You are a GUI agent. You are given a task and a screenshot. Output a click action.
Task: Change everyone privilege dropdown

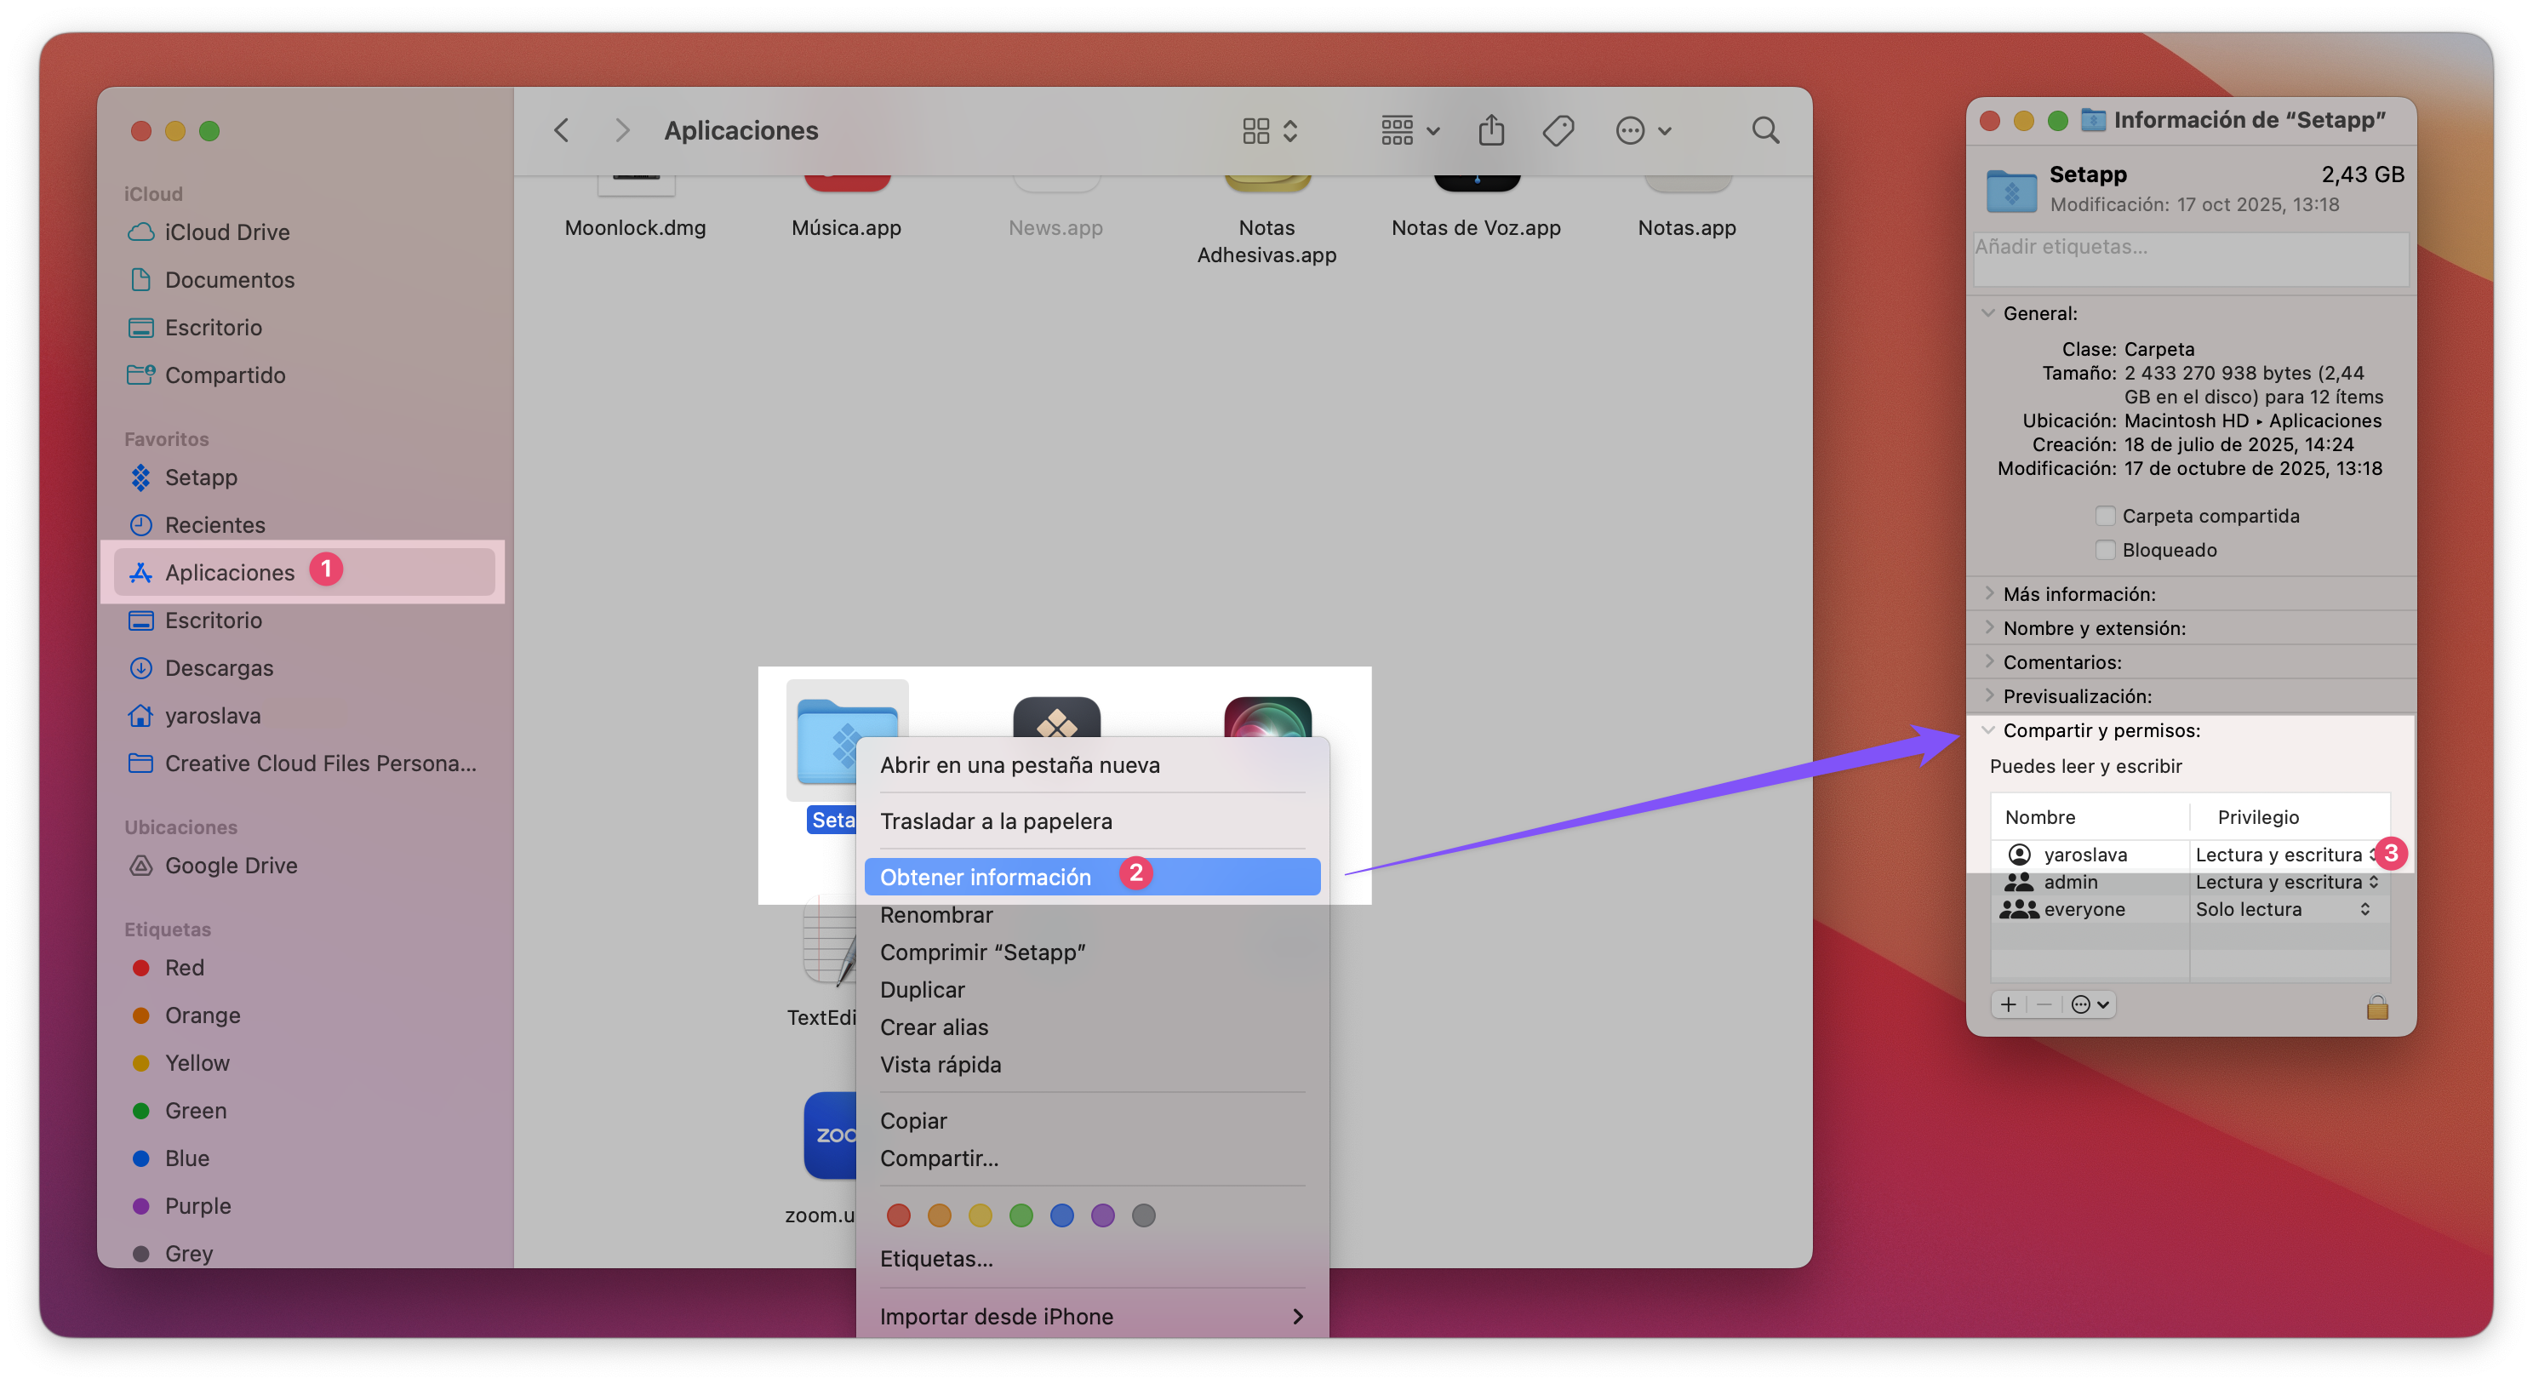click(x=2284, y=910)
